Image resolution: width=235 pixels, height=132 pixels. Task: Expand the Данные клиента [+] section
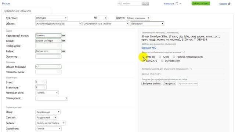151,74
